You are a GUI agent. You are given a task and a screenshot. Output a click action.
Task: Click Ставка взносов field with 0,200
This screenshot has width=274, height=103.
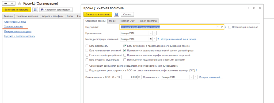click(x=130, y=77)
